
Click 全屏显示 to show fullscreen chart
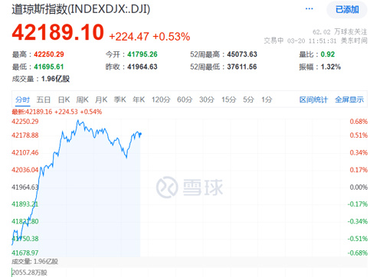click(x=349, y=99)
